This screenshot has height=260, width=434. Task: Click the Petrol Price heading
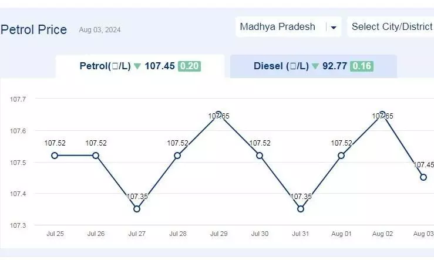pos(33,29)
